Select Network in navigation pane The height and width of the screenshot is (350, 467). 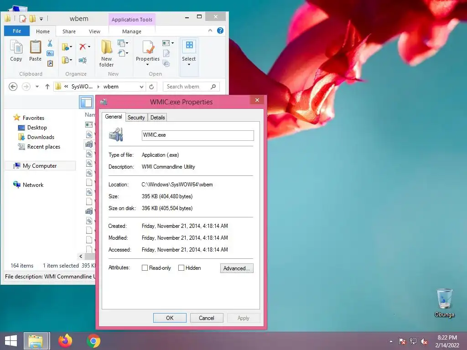pos(33,185)
